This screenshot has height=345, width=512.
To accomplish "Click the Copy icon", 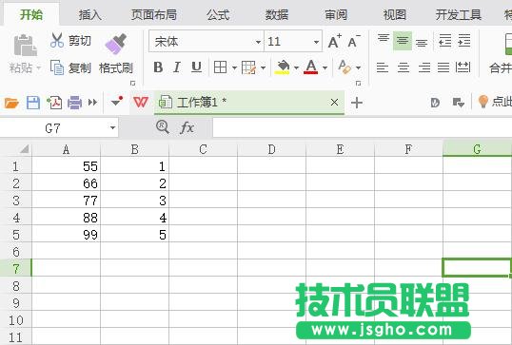I will click(x=57, y=67).
